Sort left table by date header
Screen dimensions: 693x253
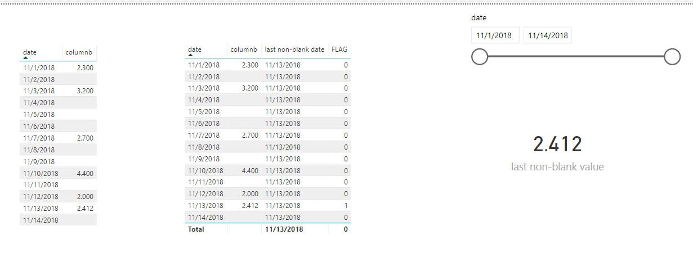point(30,52)
